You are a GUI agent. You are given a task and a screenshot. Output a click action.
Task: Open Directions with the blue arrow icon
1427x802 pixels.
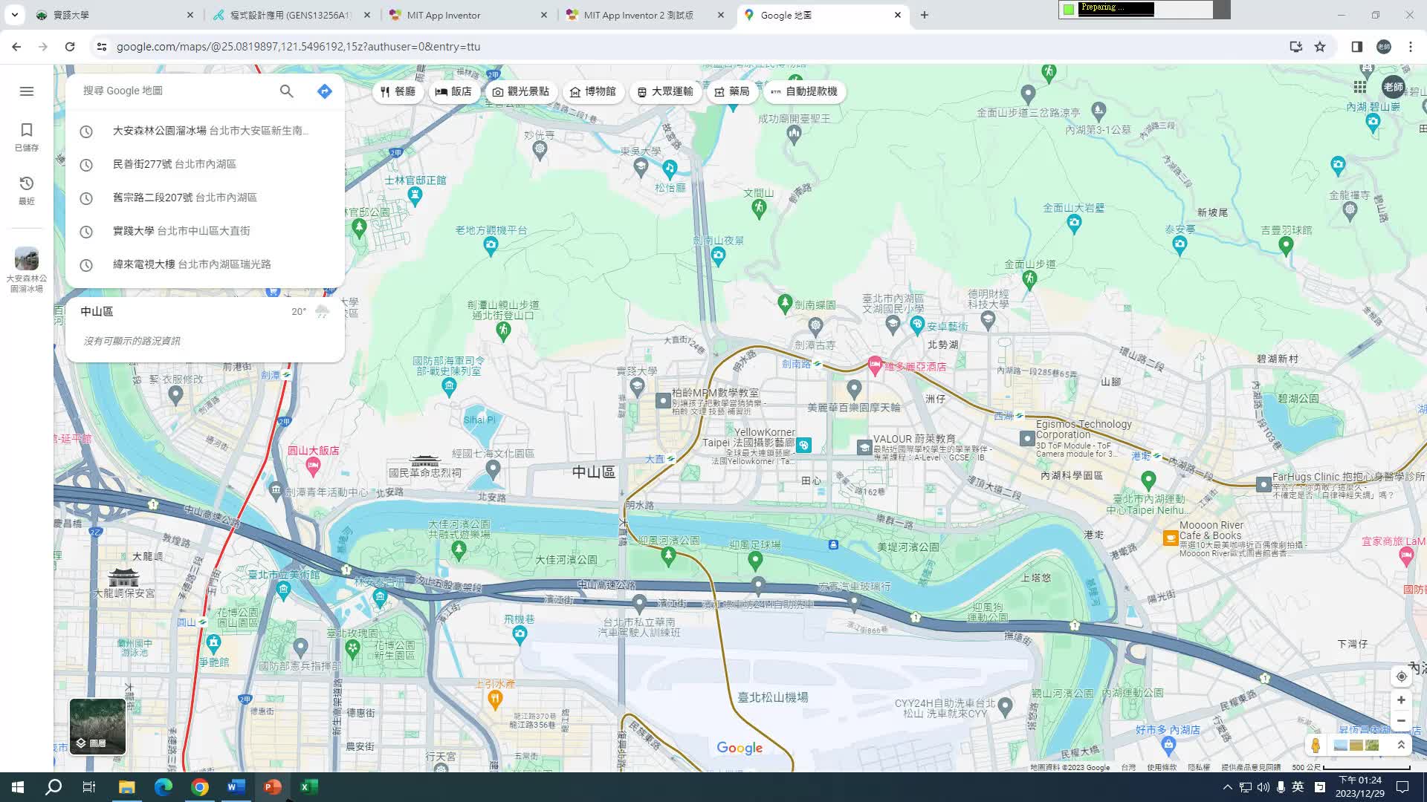(x=324, y=91)
